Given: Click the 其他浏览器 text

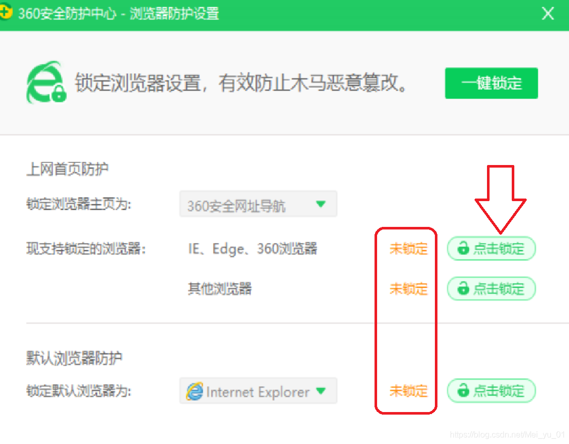Looking at the screenshot, I should (220, 289).
